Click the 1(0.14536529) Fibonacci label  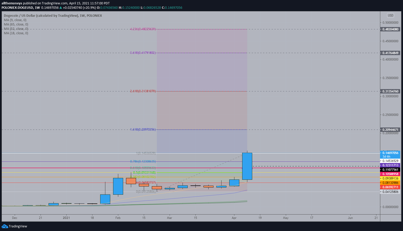(146, 153)
